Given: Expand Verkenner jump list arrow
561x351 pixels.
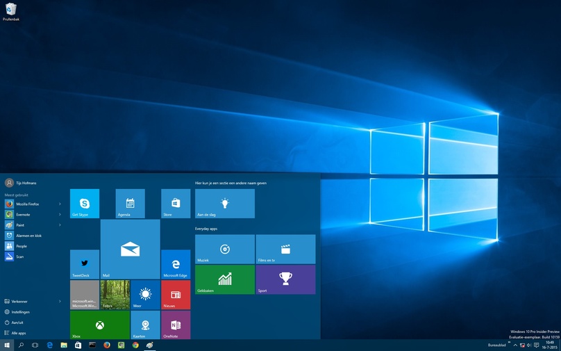Looking at the screenshot, I should (x=60, y=302).
